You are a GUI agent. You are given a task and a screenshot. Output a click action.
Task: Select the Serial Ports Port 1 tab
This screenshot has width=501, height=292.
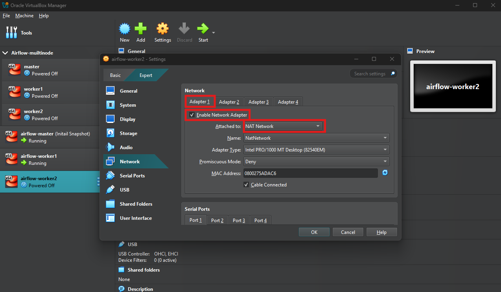195,220
